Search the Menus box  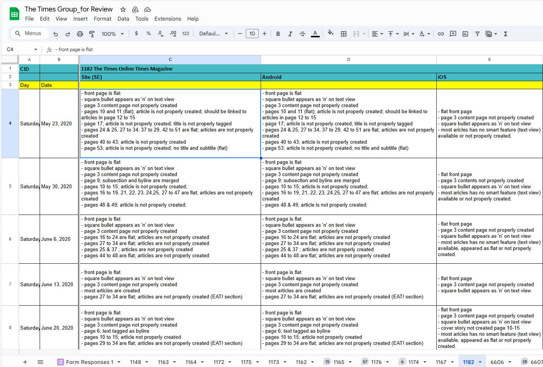click(30, 34)
